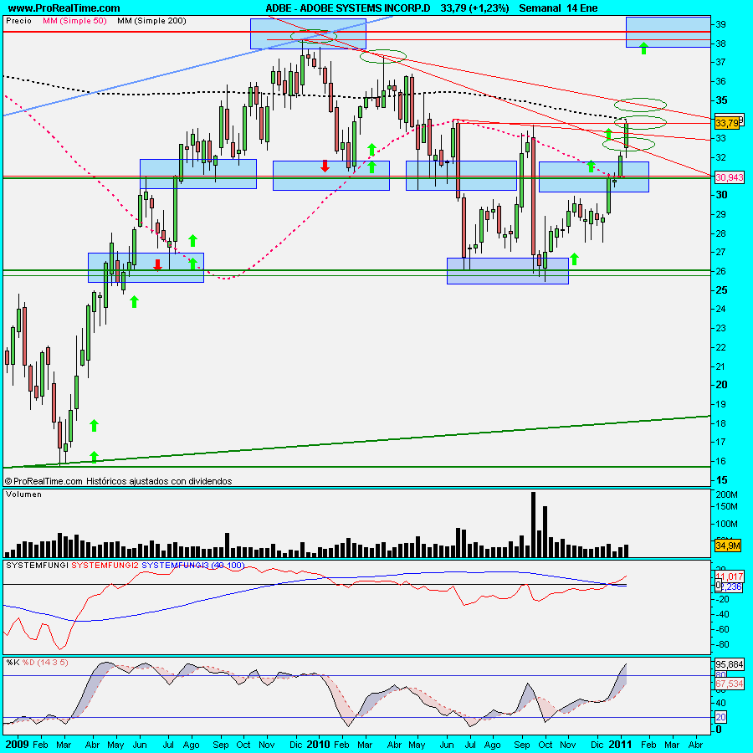The height and width of the screenshot is (753, 753).
Task: Click the 200M label on the volume axis
Action: click(x=726, y=494)
